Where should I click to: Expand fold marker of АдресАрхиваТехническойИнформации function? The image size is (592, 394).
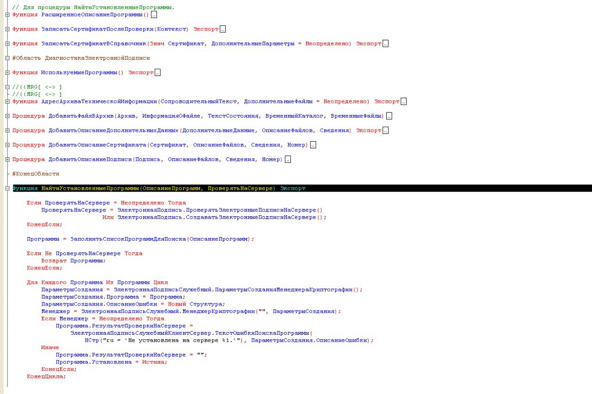coord(7,101)
